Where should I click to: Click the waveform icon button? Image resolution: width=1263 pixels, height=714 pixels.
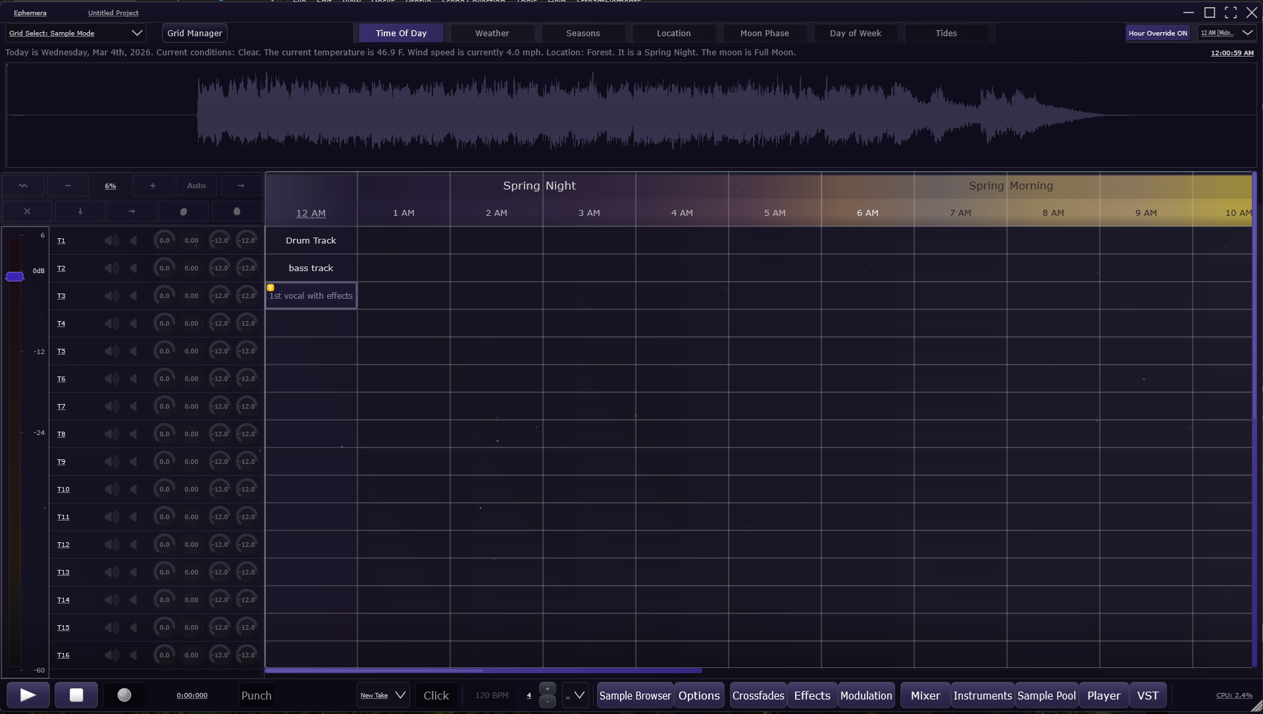click(23, 186)
